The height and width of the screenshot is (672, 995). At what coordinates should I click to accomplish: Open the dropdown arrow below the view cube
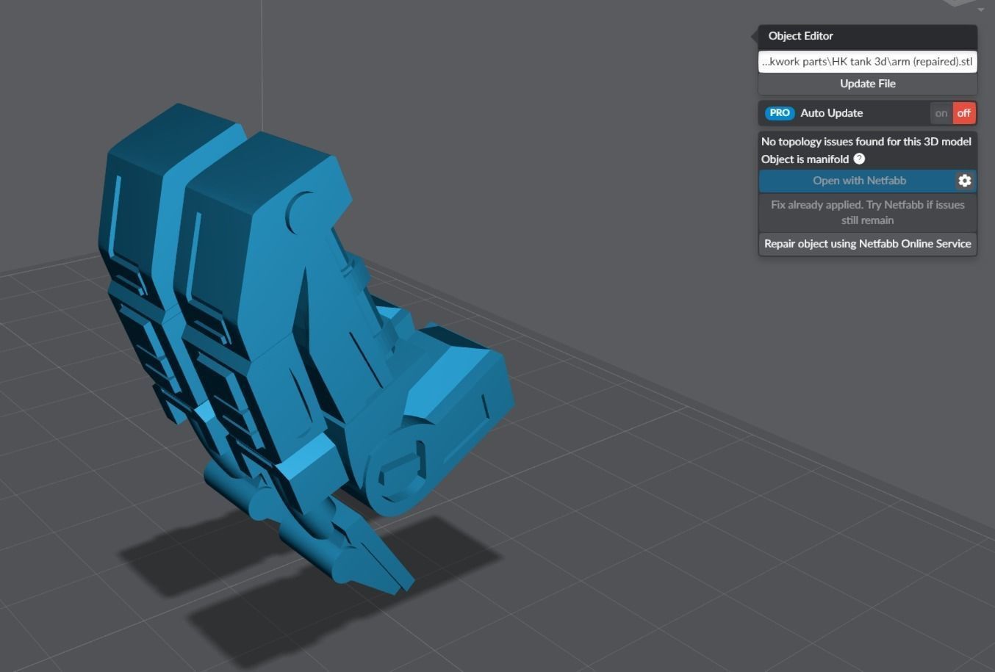(982, 10)
